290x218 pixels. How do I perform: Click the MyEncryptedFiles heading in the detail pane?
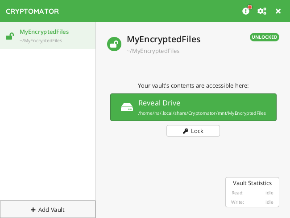(x=163, y=39)
